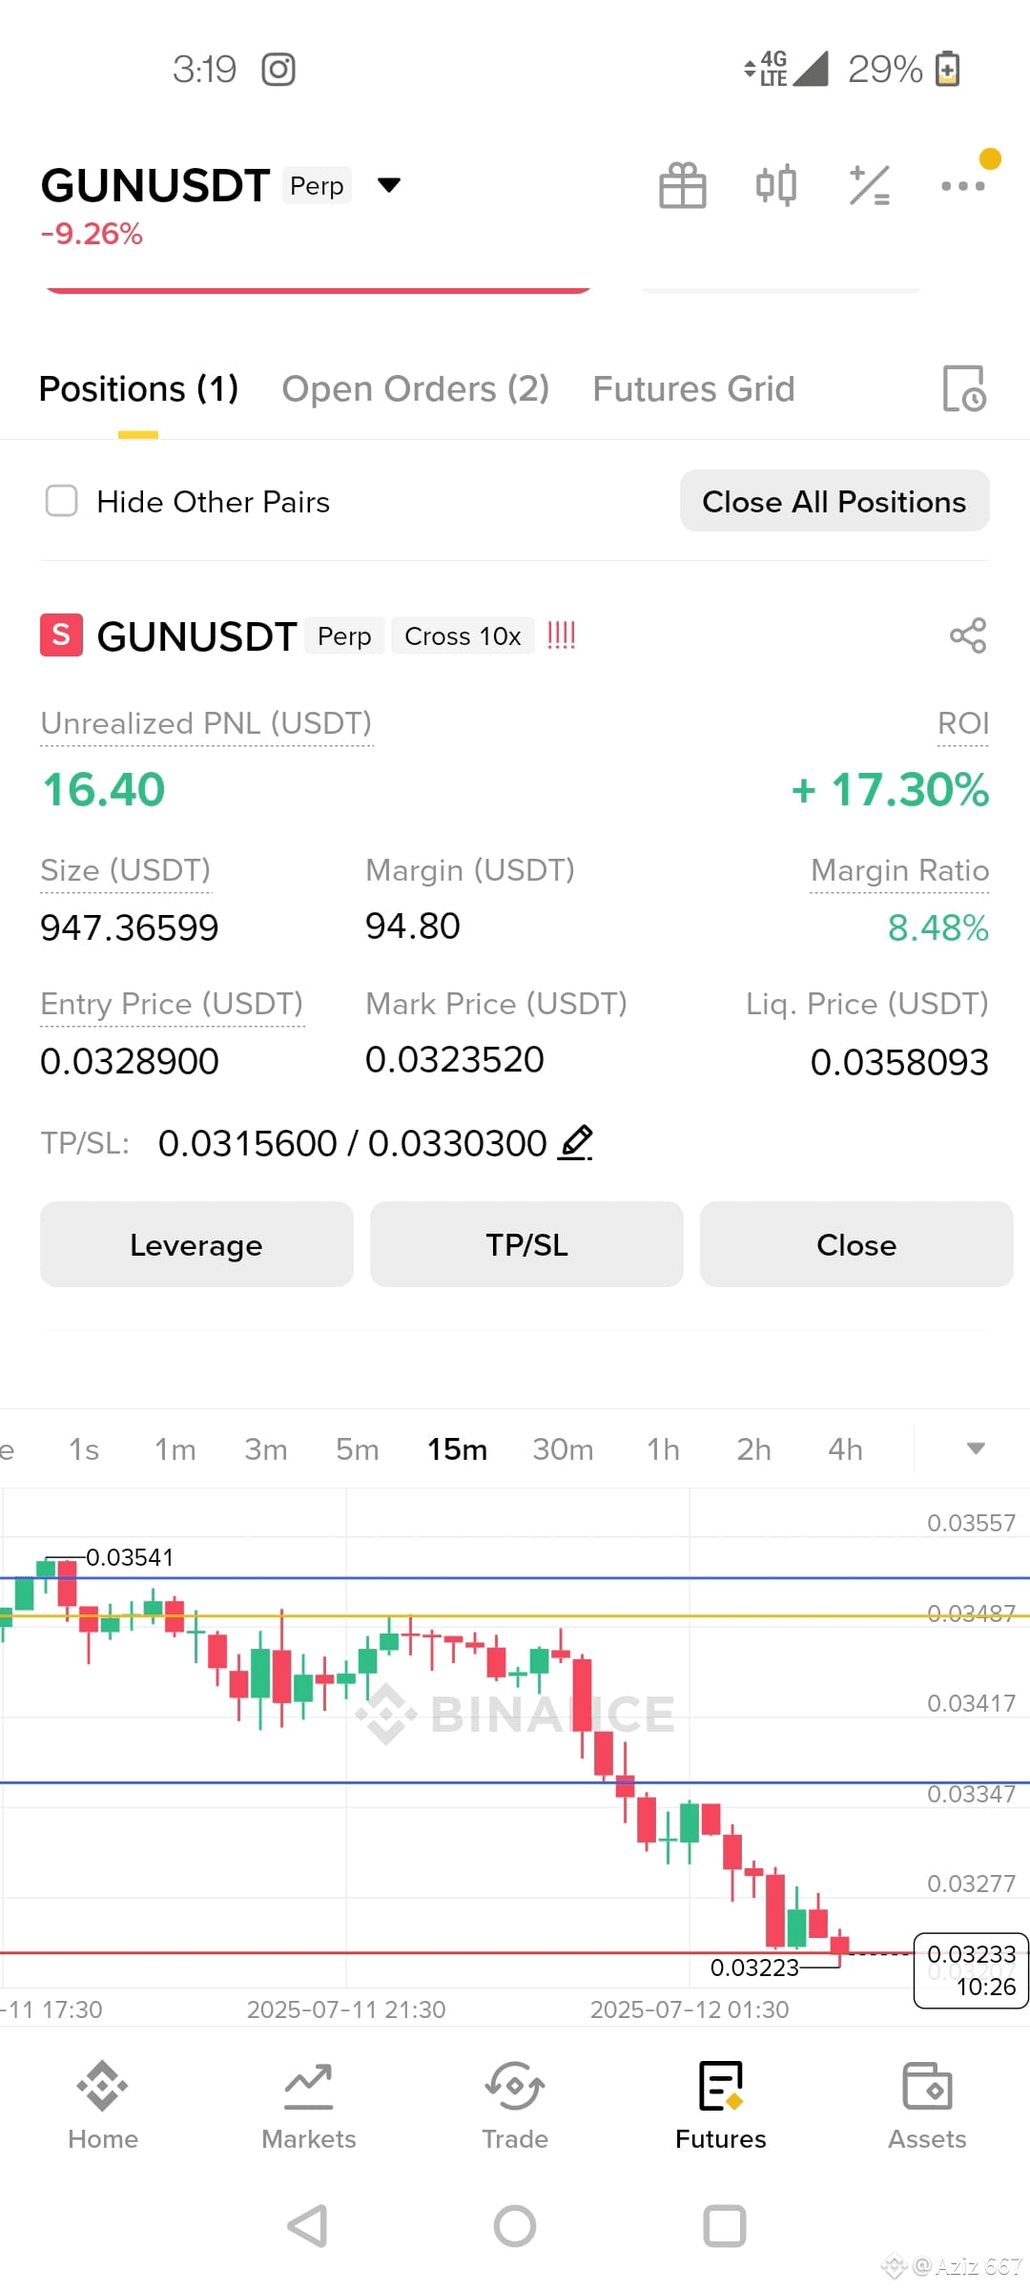The width and height of the screenshot is (1030, 2290).
Task: Tap the battery status icon
Action: point(947,69)
